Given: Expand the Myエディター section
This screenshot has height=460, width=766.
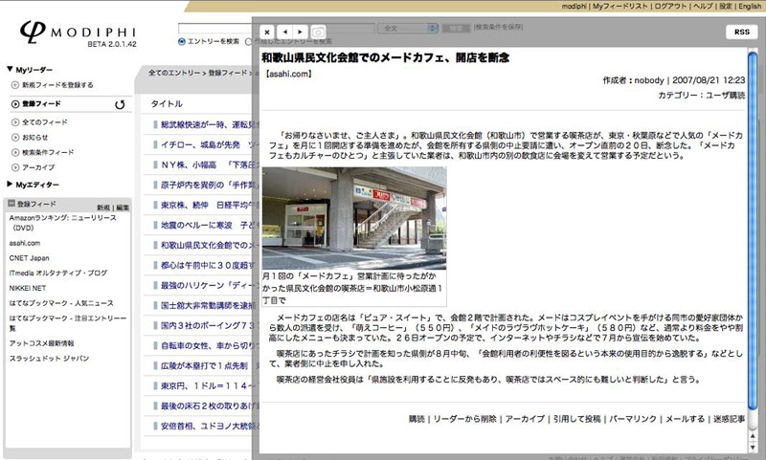Looking at the screenshot, I should point(10,184).
